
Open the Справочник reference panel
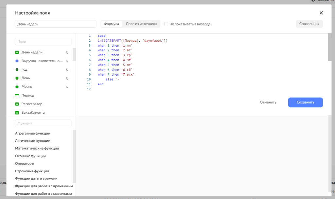coord(309,24)
